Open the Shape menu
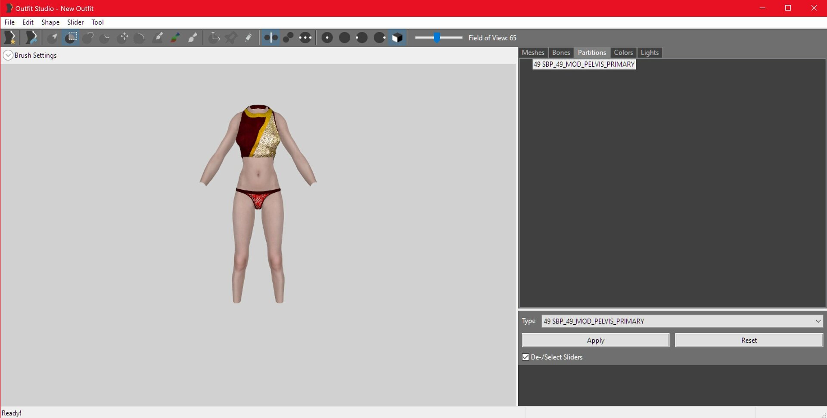This screenshot has width=827, height=418. point(50,22)
